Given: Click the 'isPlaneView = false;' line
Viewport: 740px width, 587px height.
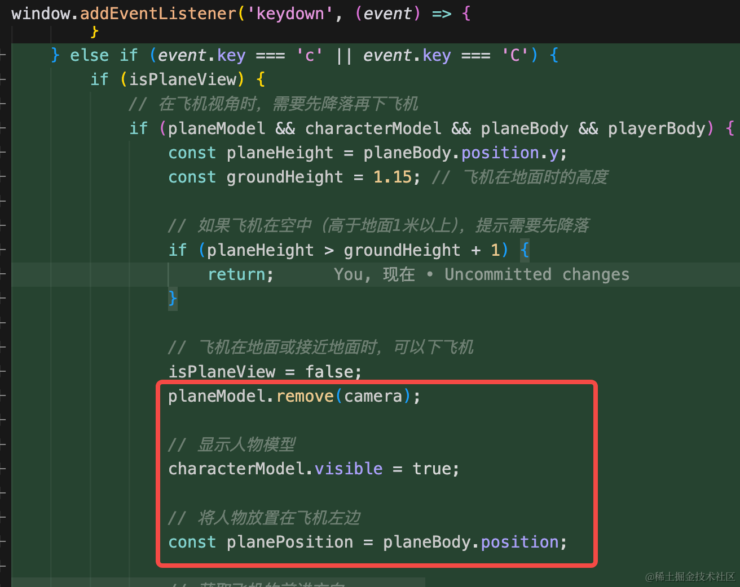Looking at the screenshot, I should click(x=265, y=372).
